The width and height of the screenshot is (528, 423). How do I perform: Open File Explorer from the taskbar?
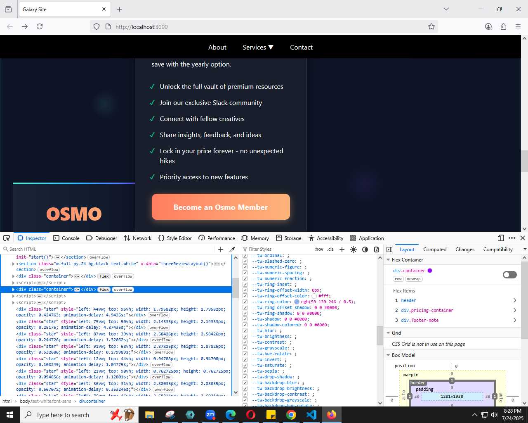(150, 415)
